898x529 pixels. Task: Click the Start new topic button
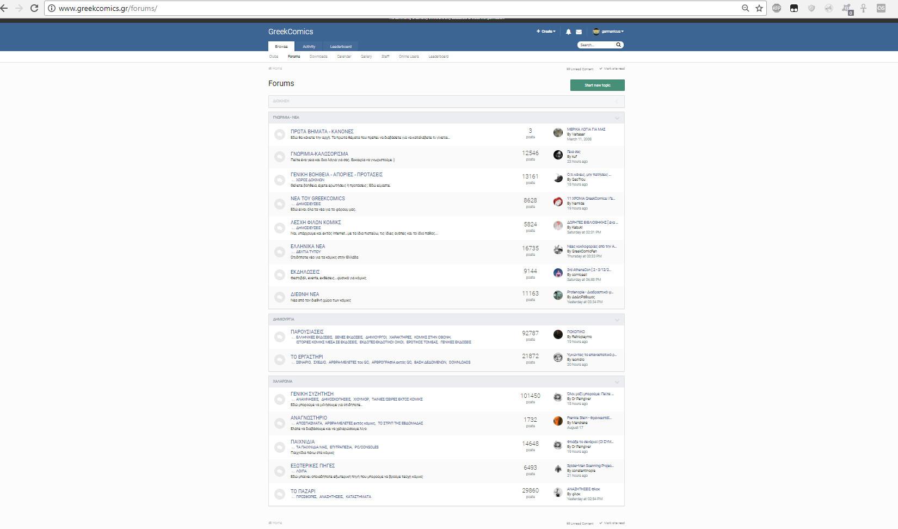598,85
